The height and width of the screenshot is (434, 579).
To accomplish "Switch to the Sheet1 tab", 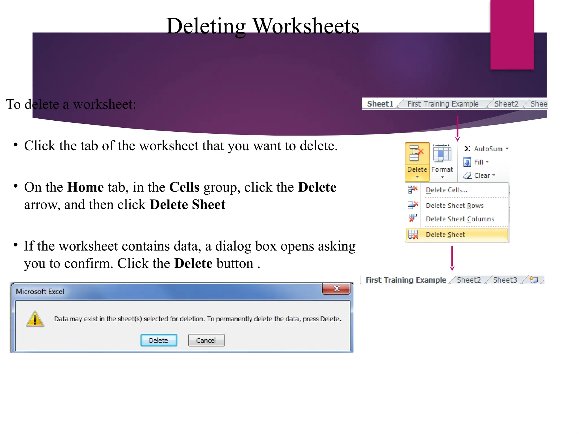I will click(380, 104).
